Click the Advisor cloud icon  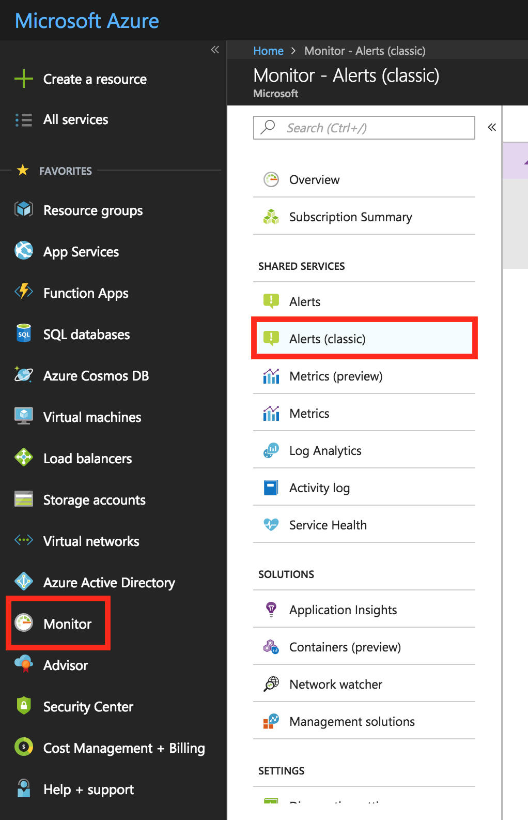tap(24, 664)
